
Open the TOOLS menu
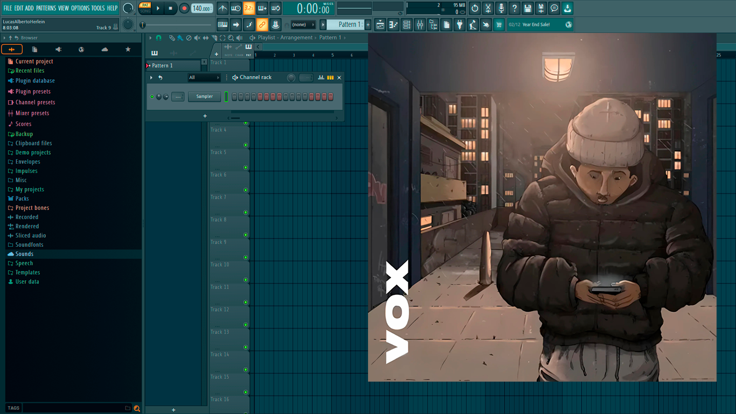point(98,8)
